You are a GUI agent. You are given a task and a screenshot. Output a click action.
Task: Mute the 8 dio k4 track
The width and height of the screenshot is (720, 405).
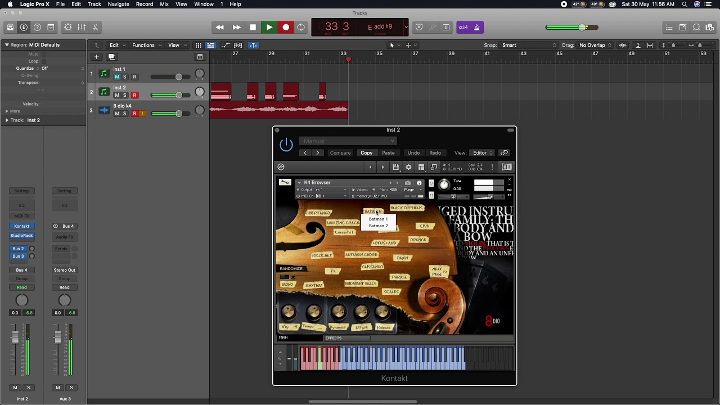tap(117, 114)
